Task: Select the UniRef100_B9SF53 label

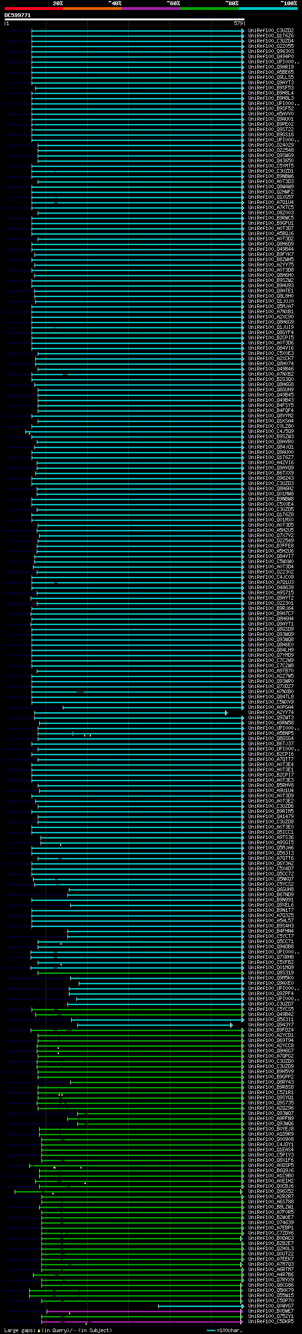Action: point(270,88)
